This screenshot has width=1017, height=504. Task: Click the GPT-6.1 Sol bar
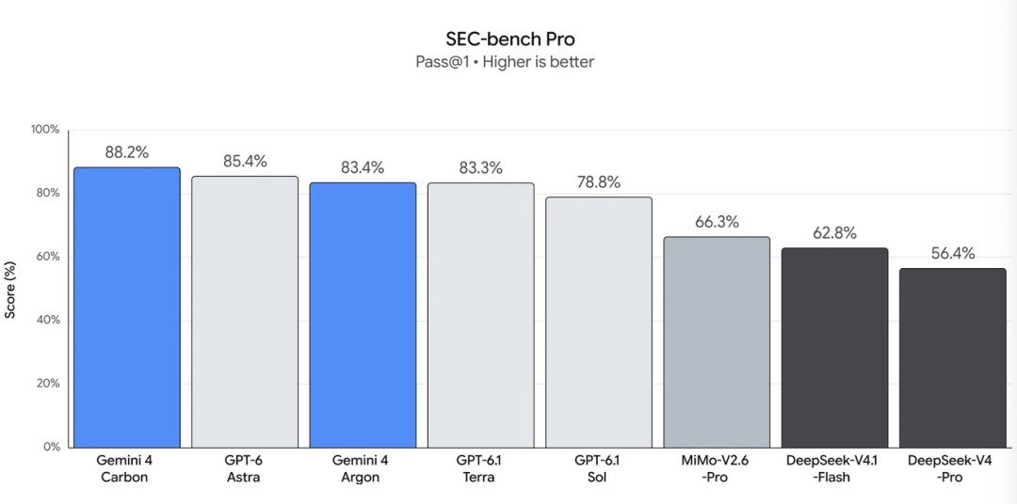pos(599,322)
